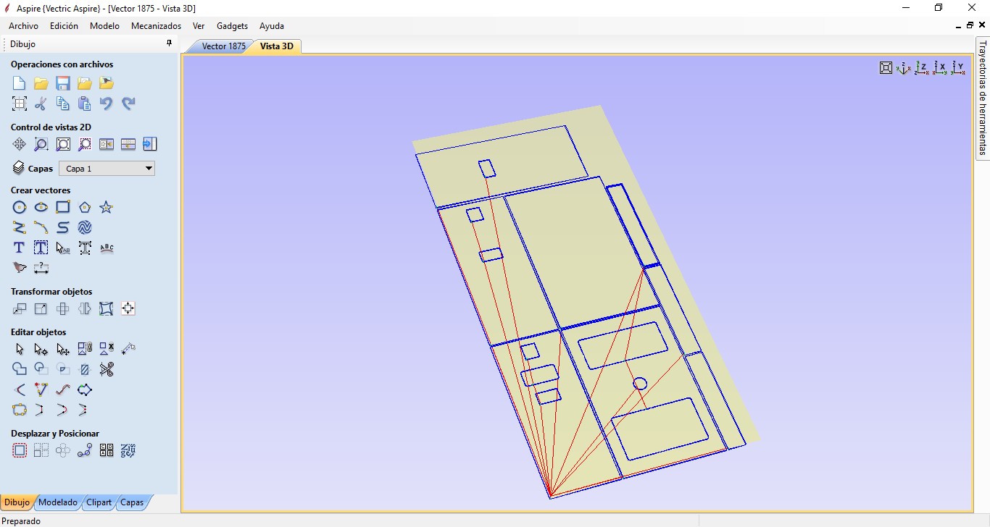View the model along the X axis
The image size is (990, 527).
point(940,68)
